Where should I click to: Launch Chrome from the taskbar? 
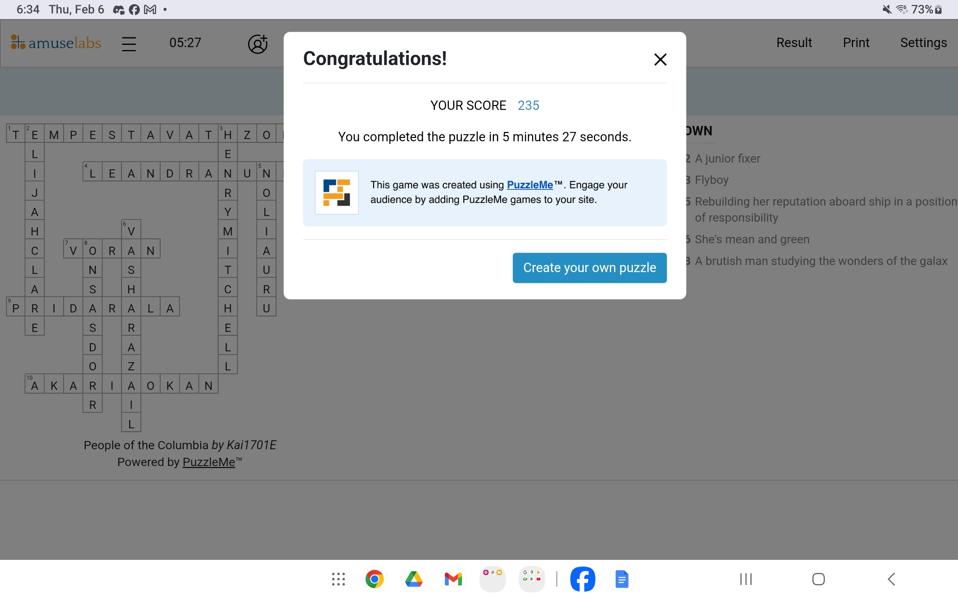(x=374, y=579)
